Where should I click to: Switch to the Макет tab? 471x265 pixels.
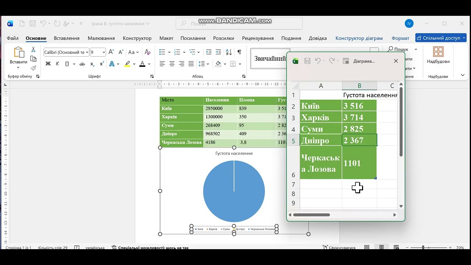[x=166, y=38]
